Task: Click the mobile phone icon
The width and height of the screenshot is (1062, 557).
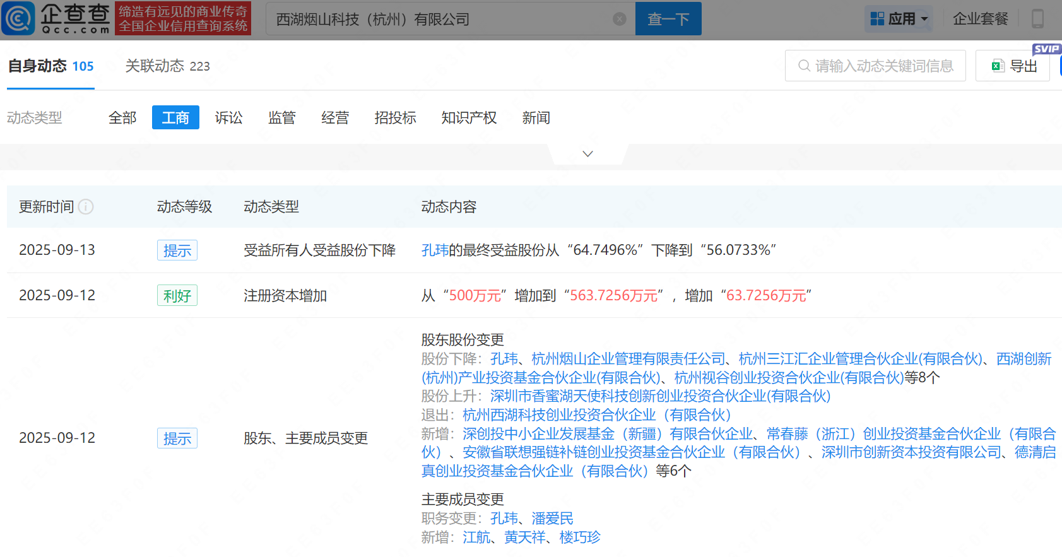Action: [1037, 19]
